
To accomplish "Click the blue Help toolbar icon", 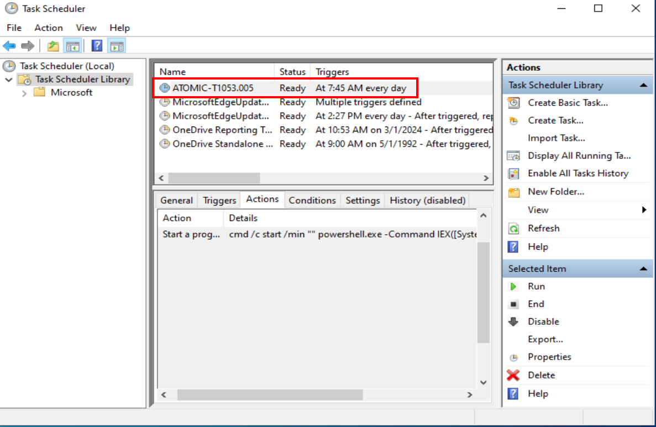I will [x=97, y=46].
